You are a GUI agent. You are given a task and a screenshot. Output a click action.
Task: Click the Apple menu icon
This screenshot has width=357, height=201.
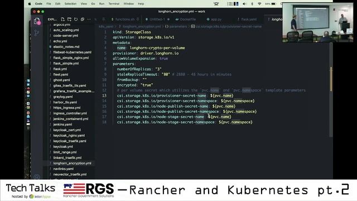30,4
